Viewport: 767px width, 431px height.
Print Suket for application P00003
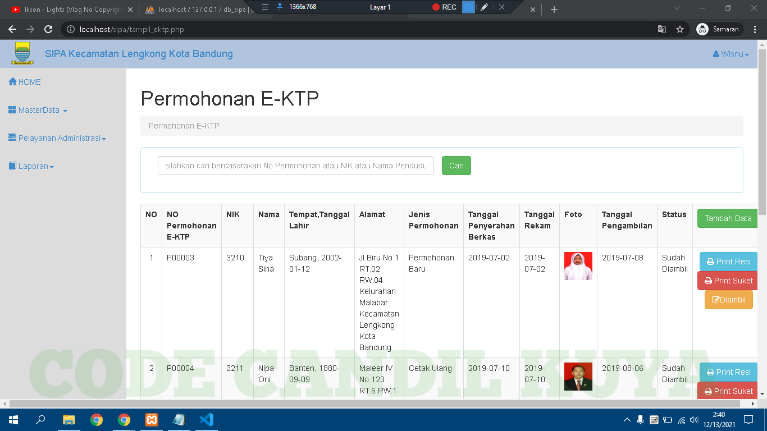728,281
